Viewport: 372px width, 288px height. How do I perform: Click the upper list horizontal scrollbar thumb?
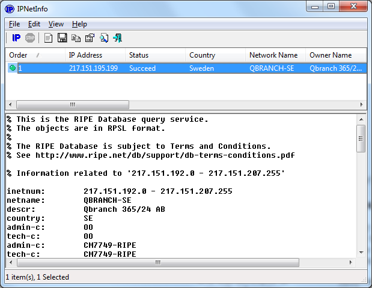click(x=73, y=104)
